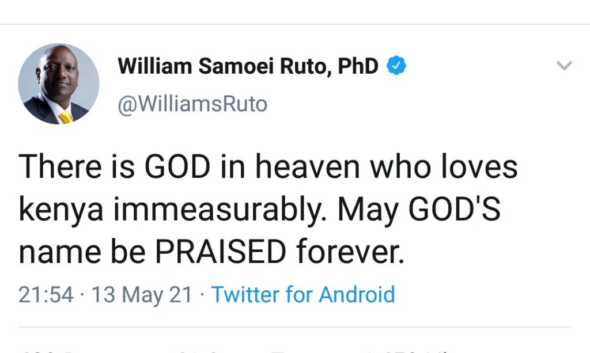Click the date 13 May 21
The height and width of the screenshot is (353, 590).
[x=142, y=295]
